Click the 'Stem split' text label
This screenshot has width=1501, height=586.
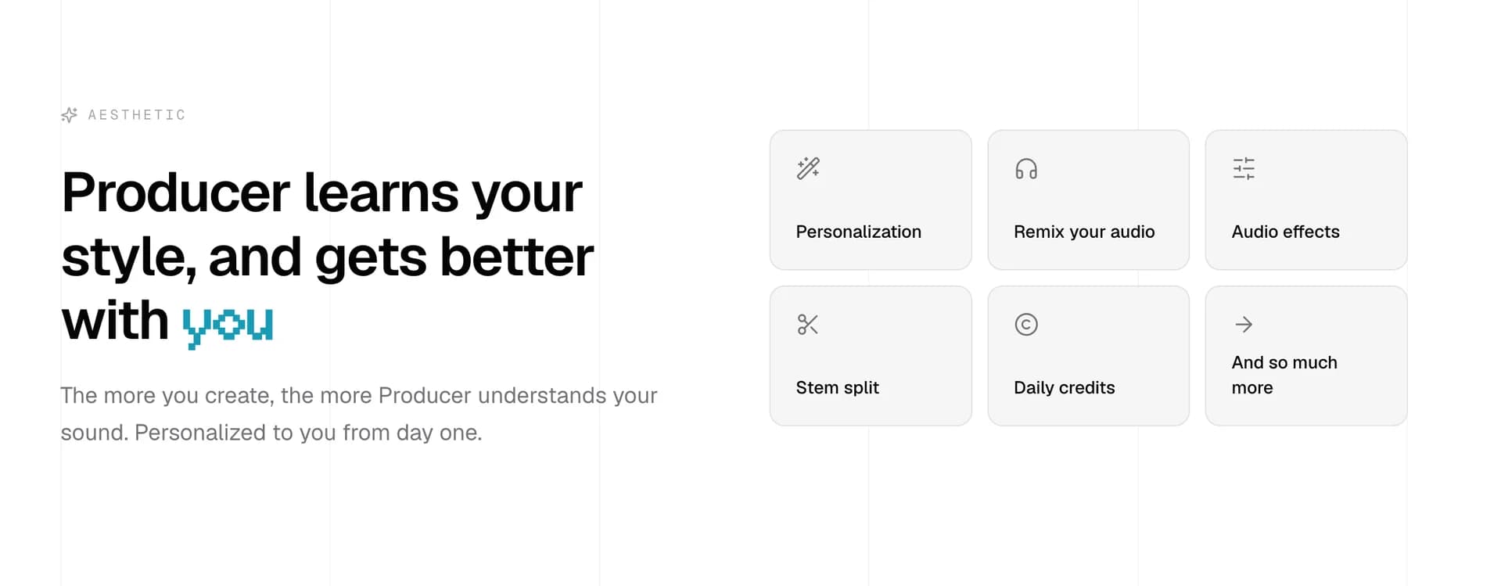point(837,387)
